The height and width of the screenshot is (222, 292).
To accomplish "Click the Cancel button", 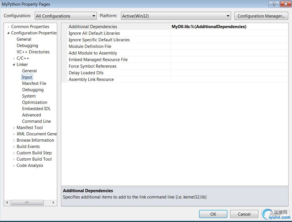I will point(244,214).
